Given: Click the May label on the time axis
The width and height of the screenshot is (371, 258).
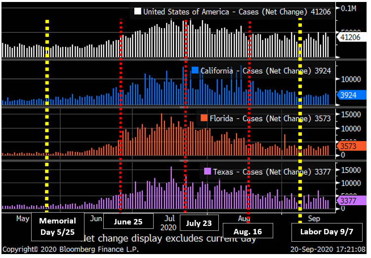Looking at the screenshot, I should tap(23, 218).
